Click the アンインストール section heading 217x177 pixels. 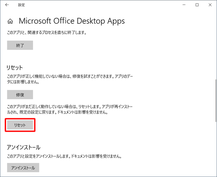(x=23, y=147)
